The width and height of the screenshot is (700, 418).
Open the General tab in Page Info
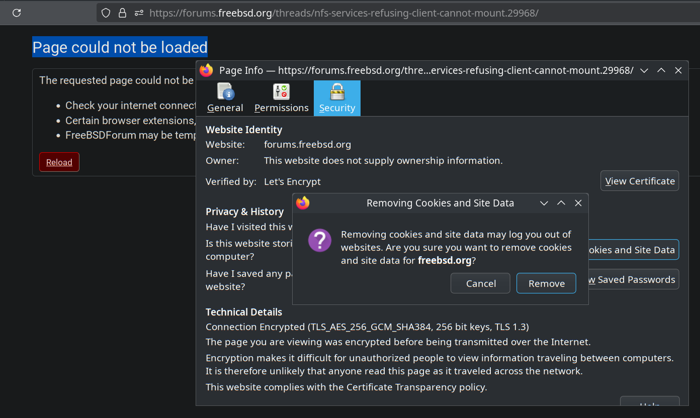point(225,98)
